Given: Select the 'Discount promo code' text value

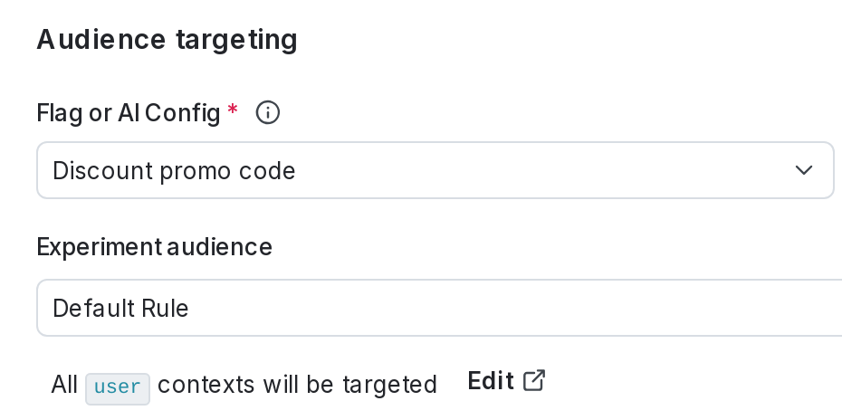Looking at the screenshot, I should [174, 170].
